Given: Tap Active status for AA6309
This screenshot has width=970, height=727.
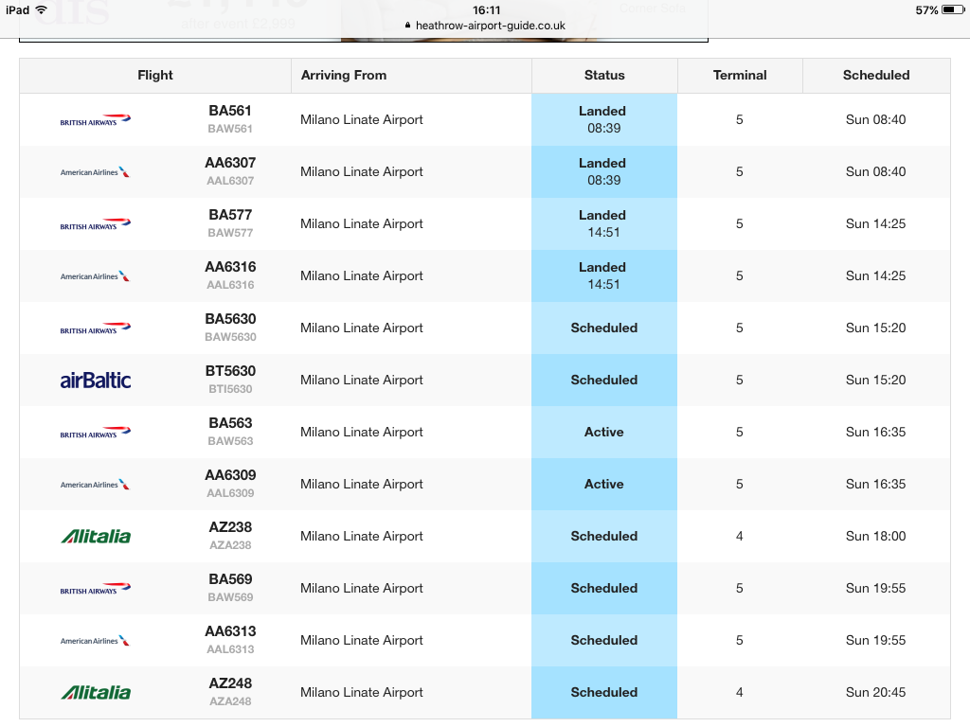Looking at the screenshot, I should (x=603, y=484).
